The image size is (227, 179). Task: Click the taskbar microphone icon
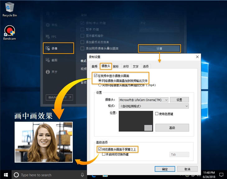point(82,175)
